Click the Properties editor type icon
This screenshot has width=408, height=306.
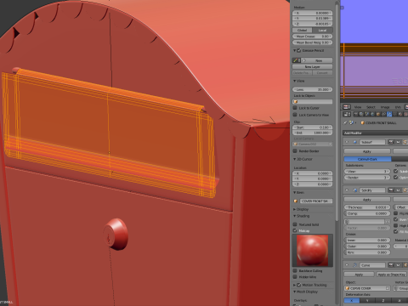click(347, 114)
